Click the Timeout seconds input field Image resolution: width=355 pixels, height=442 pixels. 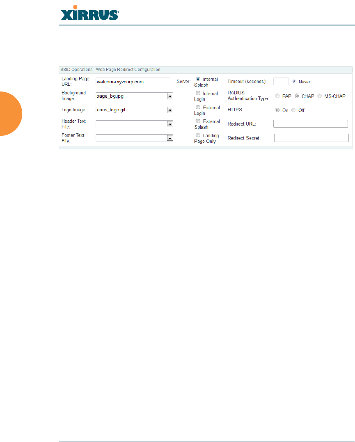[x=281, y=82]
